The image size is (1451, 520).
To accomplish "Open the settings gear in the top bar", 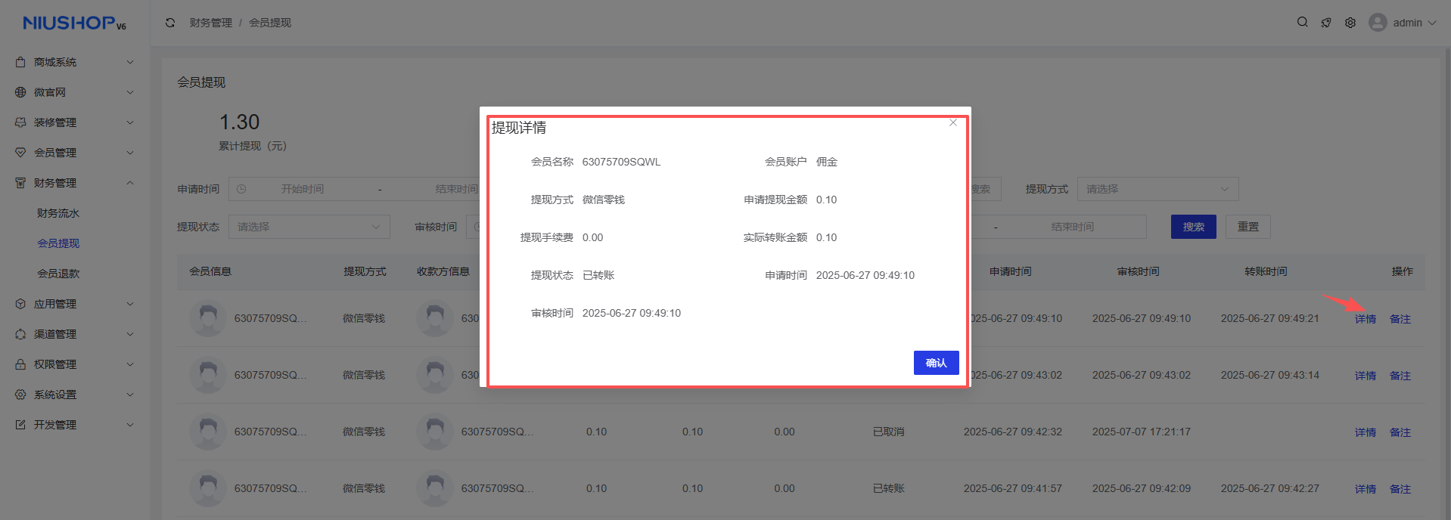I will pyautogui.click(x=1350, y=23).
